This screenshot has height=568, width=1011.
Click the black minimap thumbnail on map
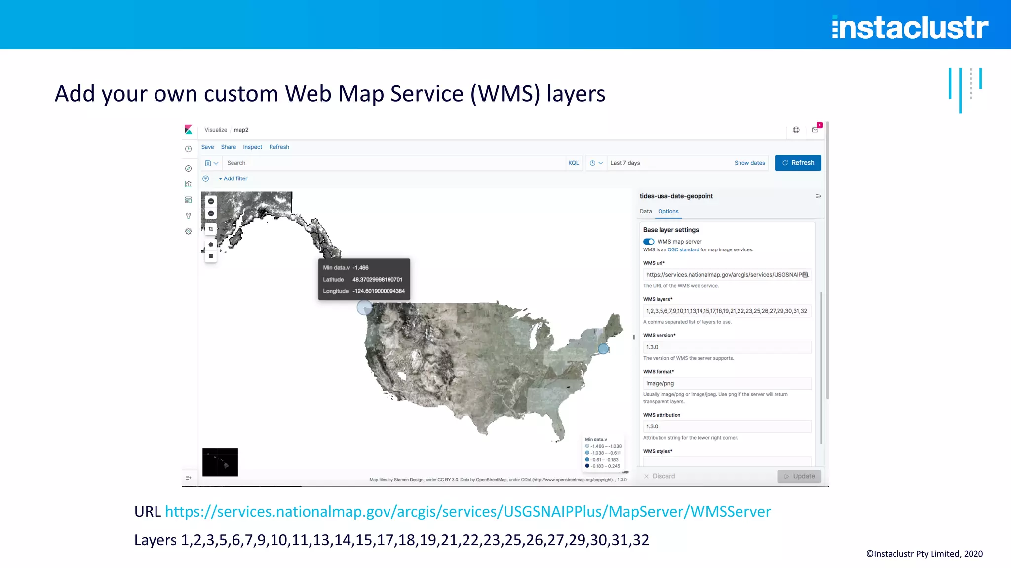click(220, 462)
